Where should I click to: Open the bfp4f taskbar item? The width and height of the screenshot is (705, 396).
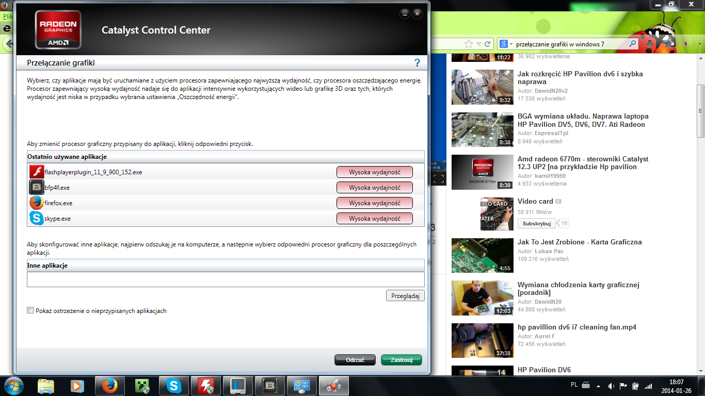click(x=270, y=386)
